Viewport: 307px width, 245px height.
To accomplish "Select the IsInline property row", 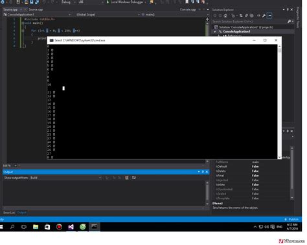I will [251, 185].
